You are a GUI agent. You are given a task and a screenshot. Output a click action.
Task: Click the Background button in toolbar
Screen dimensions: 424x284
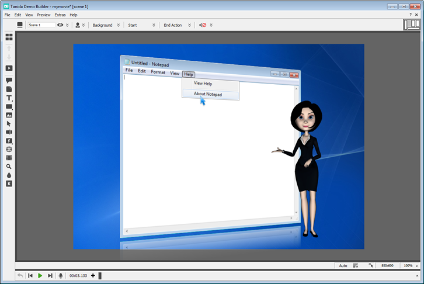coord(102,25)
